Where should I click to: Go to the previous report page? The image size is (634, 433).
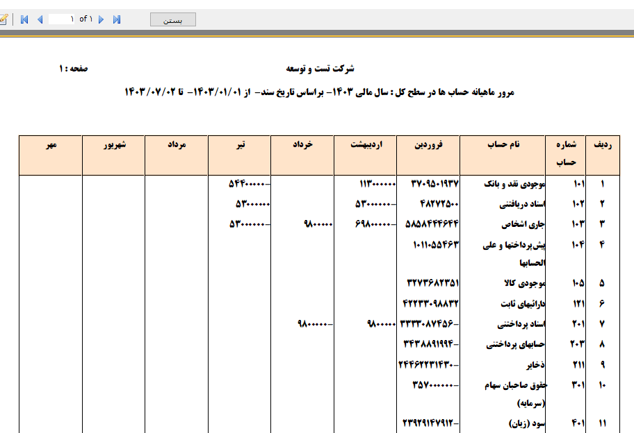pos(40,19)
